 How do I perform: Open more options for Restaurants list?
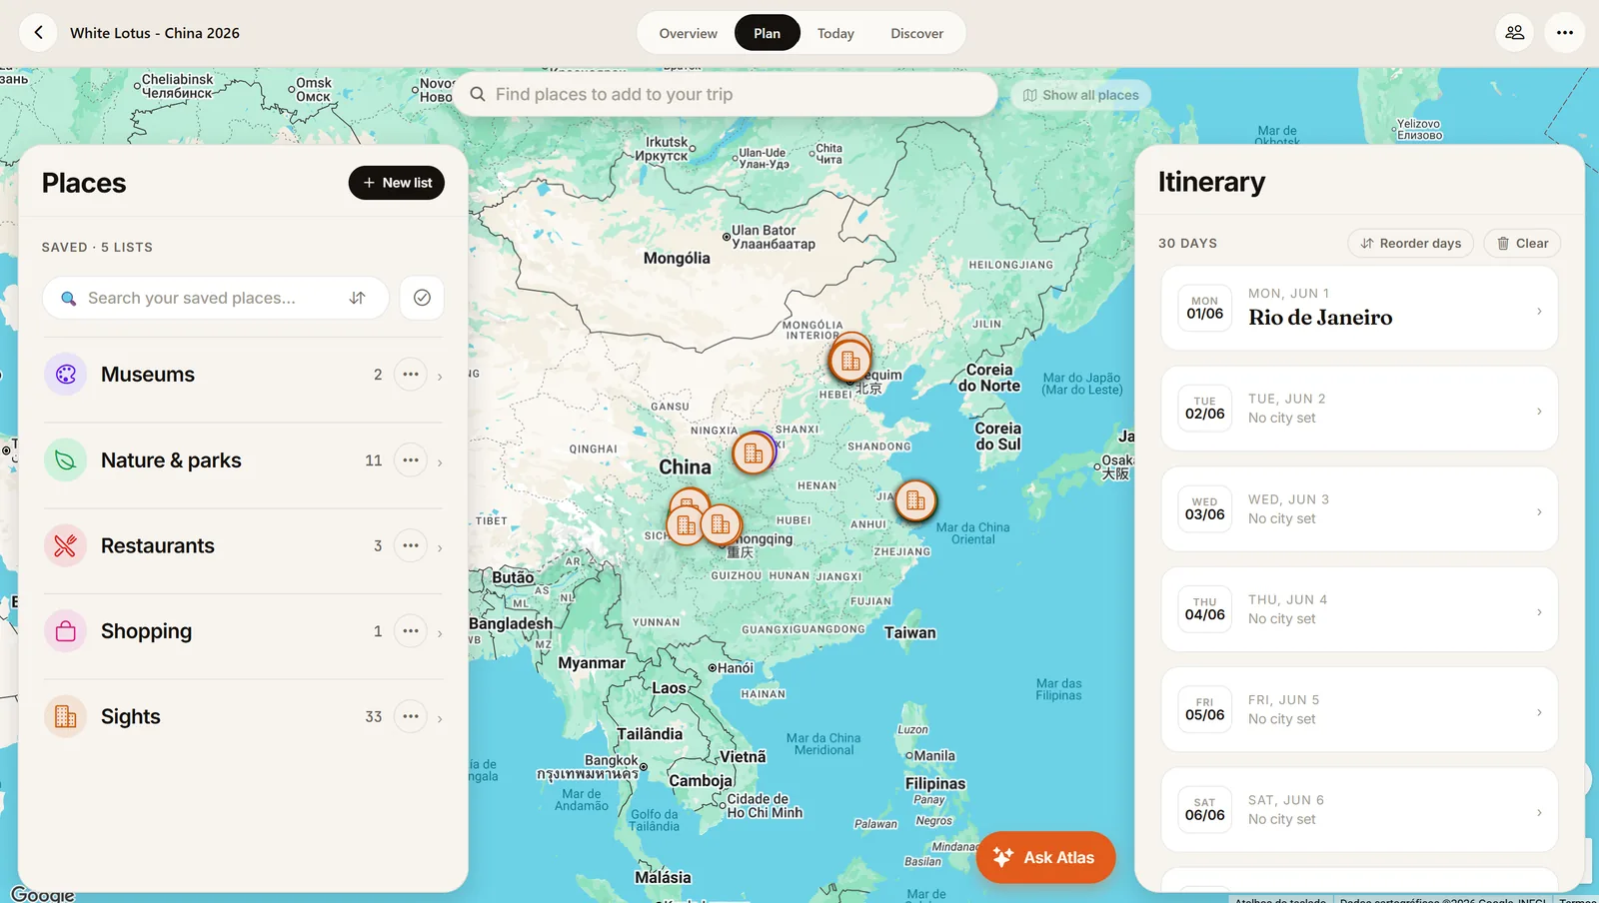pyautogui.click(x=411, y=545)
